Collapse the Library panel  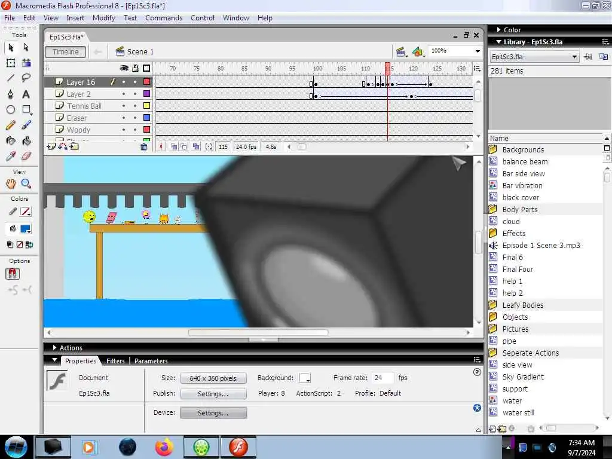pyautogui.click(x=498, y=42)
